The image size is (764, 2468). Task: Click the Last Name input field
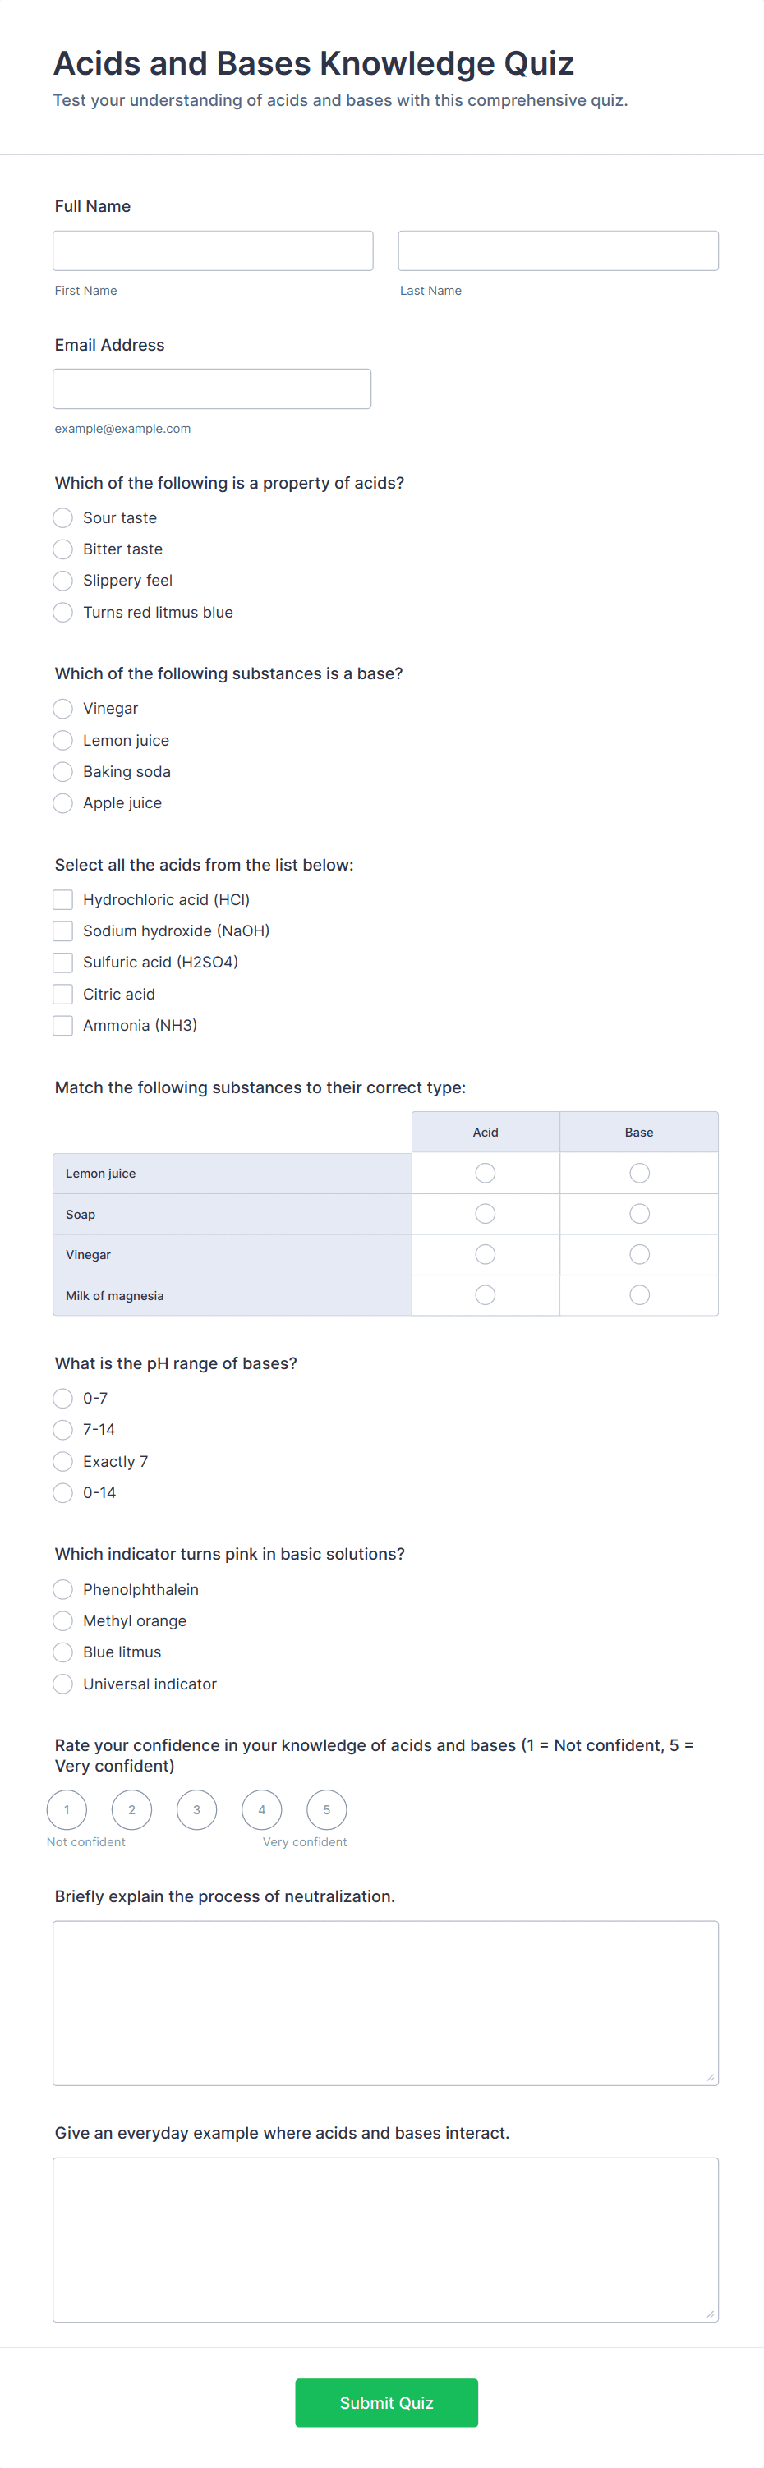tap(558, 250)
